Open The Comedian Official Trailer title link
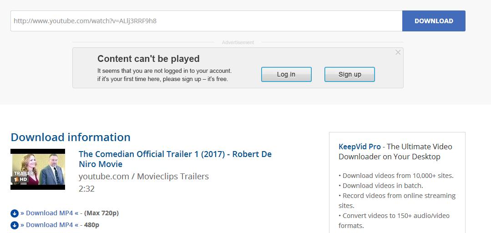This screenshot has height=233, width=491. click(175, 159)
